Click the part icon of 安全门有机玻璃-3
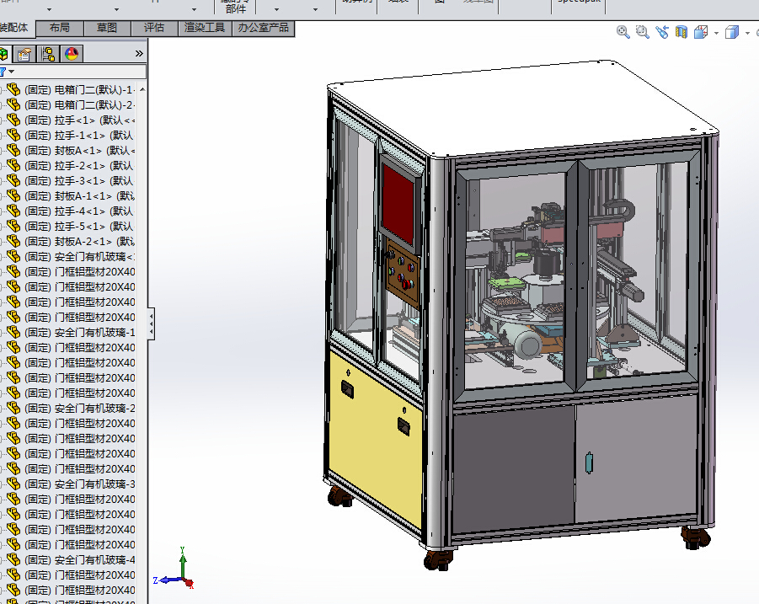 click(x=13, y=484)
